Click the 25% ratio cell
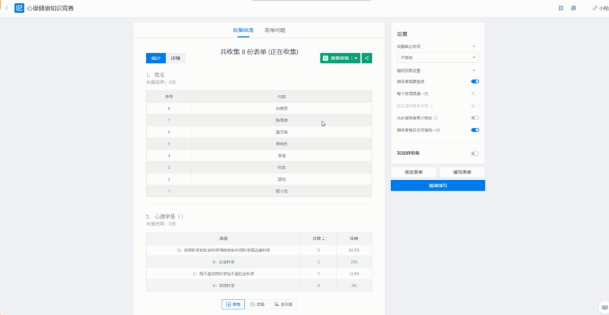This screenshot has width=609, height=315. (x=354, y=262)
